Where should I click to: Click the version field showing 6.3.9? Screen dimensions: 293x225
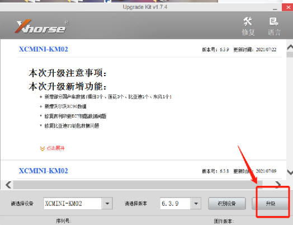pos(175,203)
